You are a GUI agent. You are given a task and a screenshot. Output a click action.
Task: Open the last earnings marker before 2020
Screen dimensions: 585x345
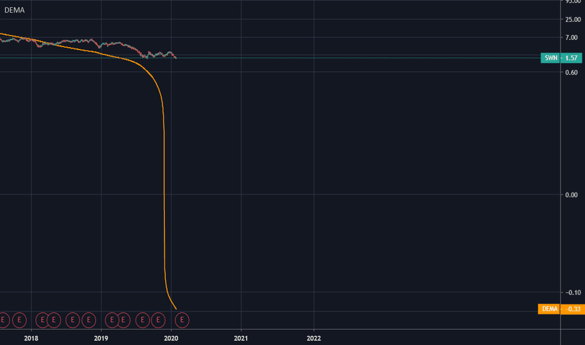coord(158,320)
